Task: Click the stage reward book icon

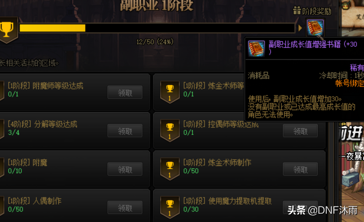Action: (x=315, y=27)
